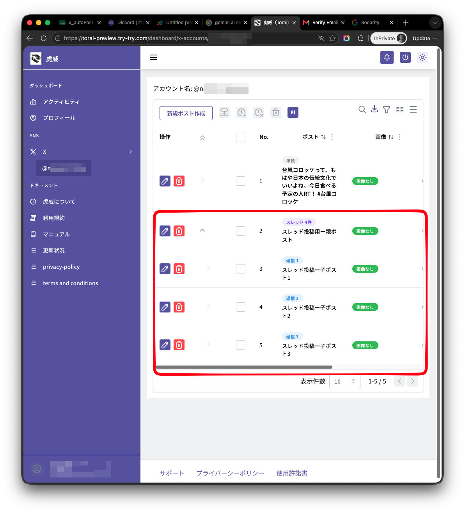Click the table density lines icon
Screen dimensions: 465x513
pyautogui.click(x=413, y=110)
